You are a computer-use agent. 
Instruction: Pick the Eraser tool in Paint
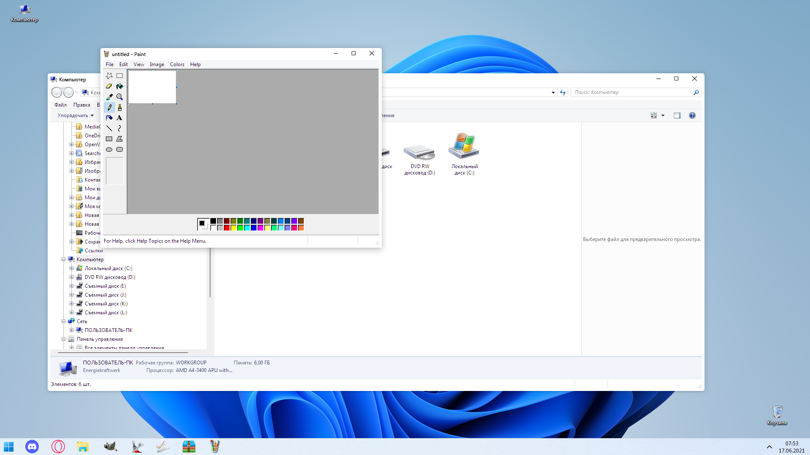tap(109, 86)
